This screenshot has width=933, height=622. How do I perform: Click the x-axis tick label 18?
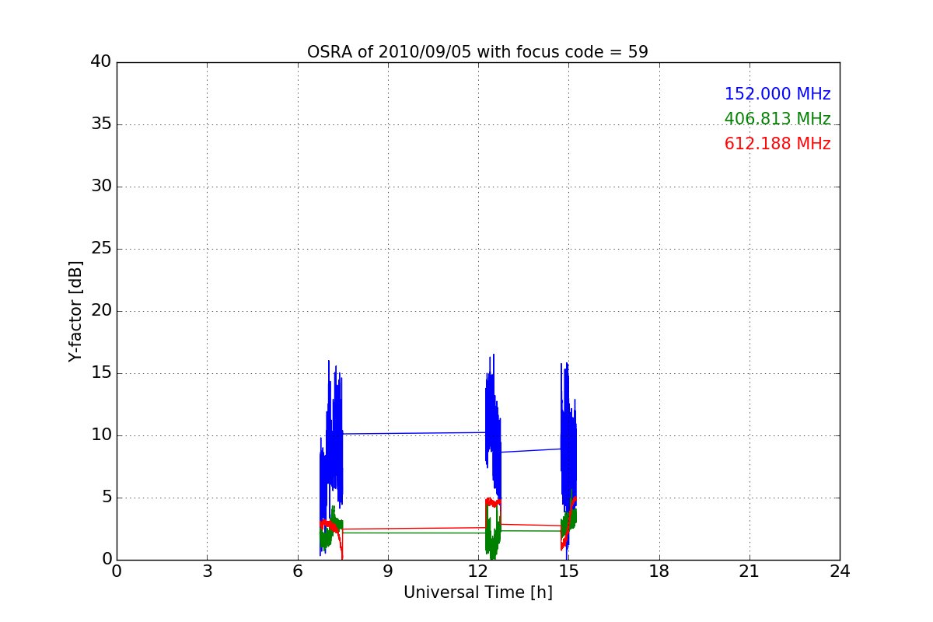tap(659, 571)
